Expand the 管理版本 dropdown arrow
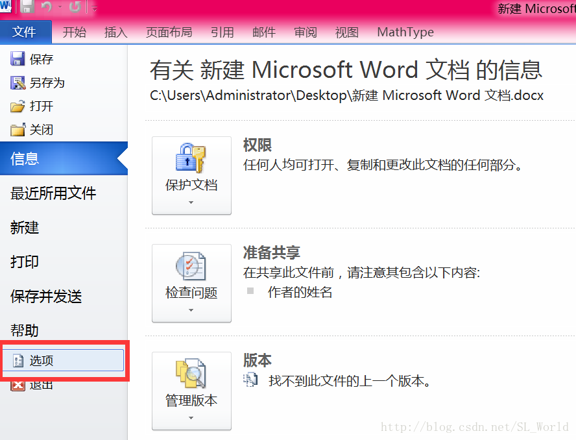Viewport: 576px width, 440px height. 191,418
